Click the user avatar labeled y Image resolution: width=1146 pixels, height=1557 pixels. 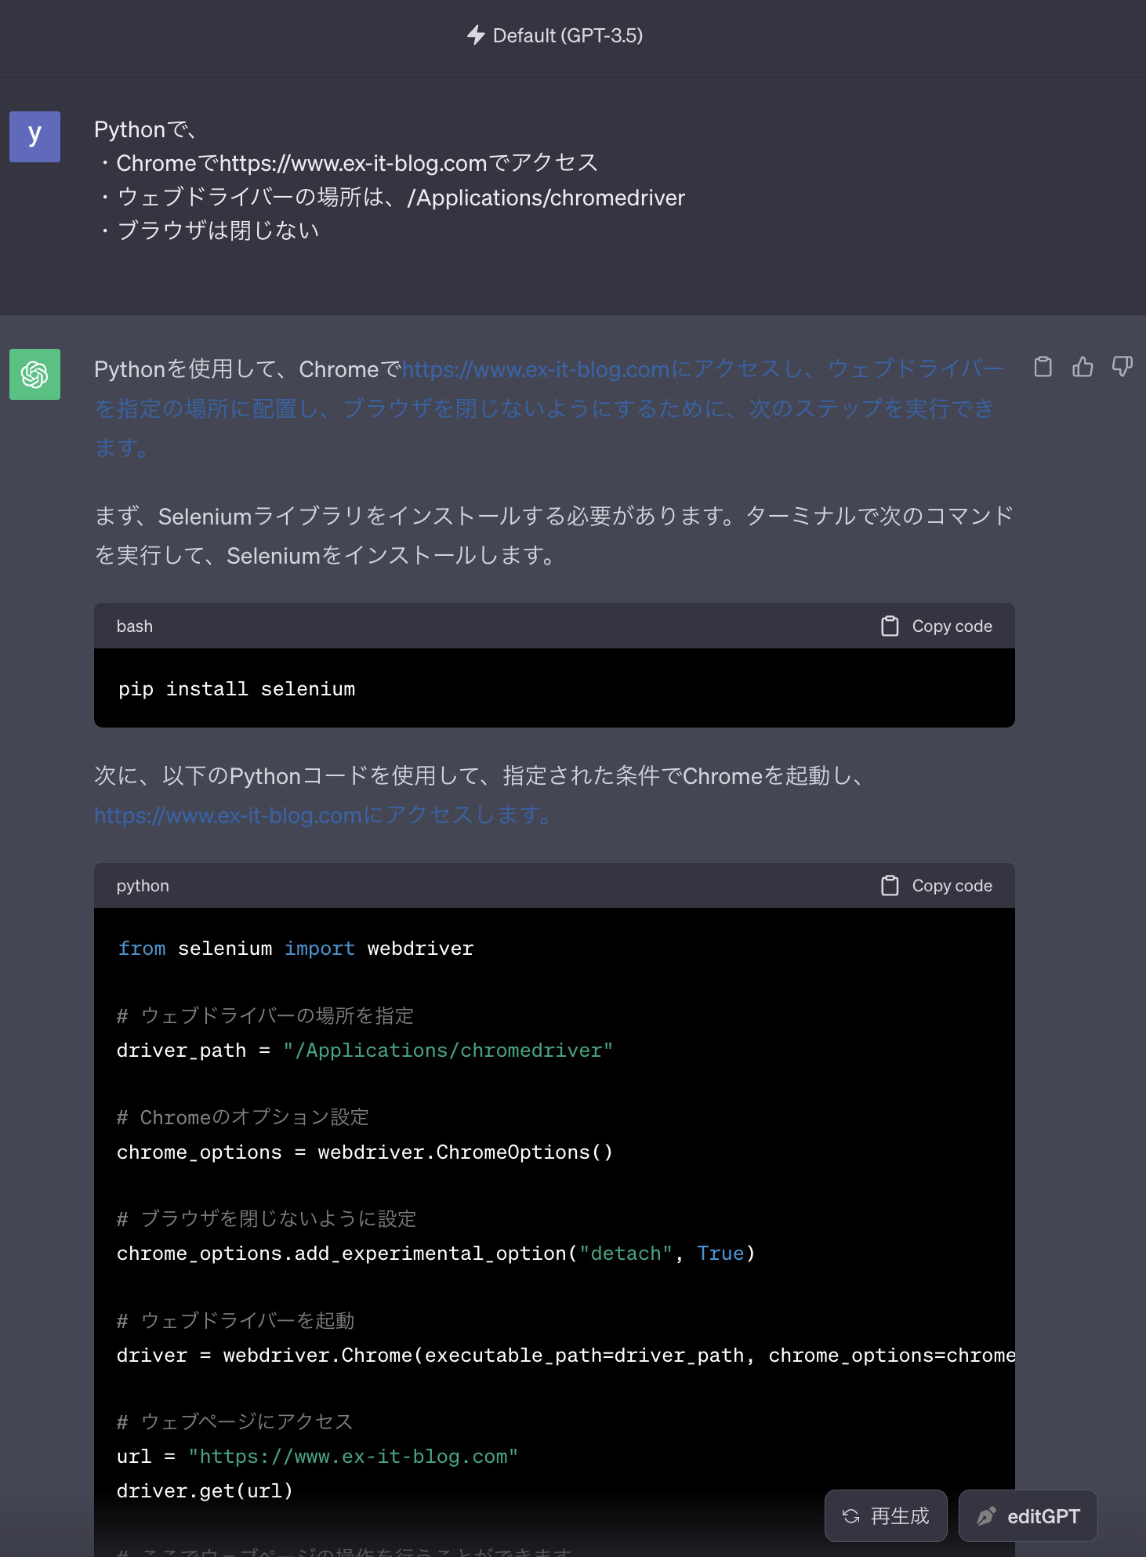coord(34,136)
